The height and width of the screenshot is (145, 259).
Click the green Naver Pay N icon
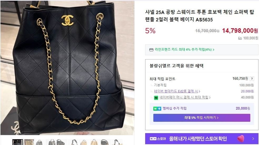(x=156, y=98)
